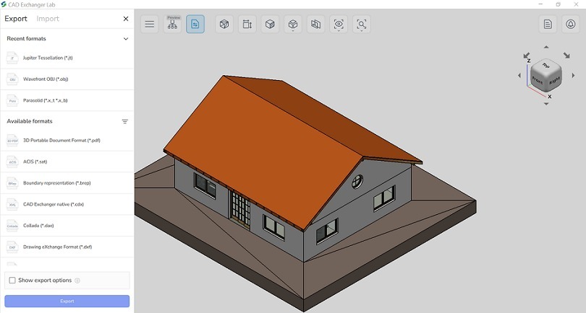This screenshot has width=586, height=313.
Task: Collapse the Recent formats section
Action: tap(126, 39)
